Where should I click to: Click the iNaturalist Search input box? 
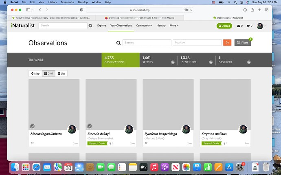point(63,26)
